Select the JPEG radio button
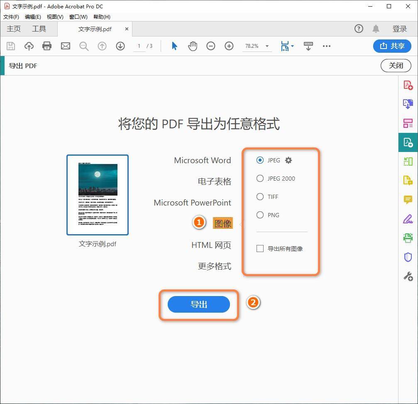 260,160
